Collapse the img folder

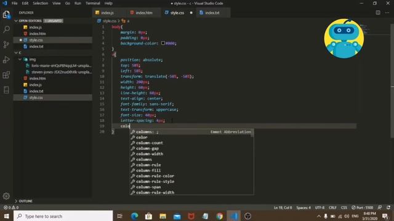tap(20, 60)
